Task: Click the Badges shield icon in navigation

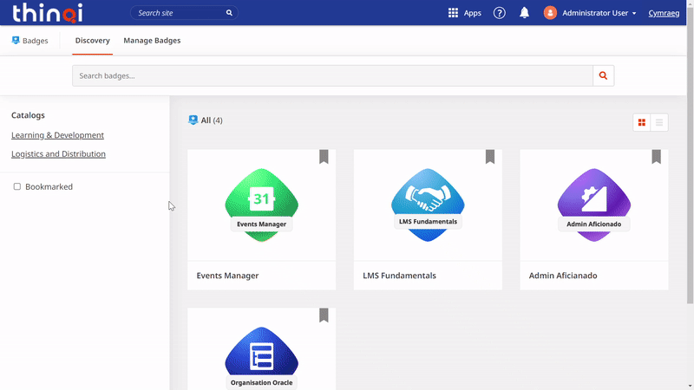Action: (16, 40)
